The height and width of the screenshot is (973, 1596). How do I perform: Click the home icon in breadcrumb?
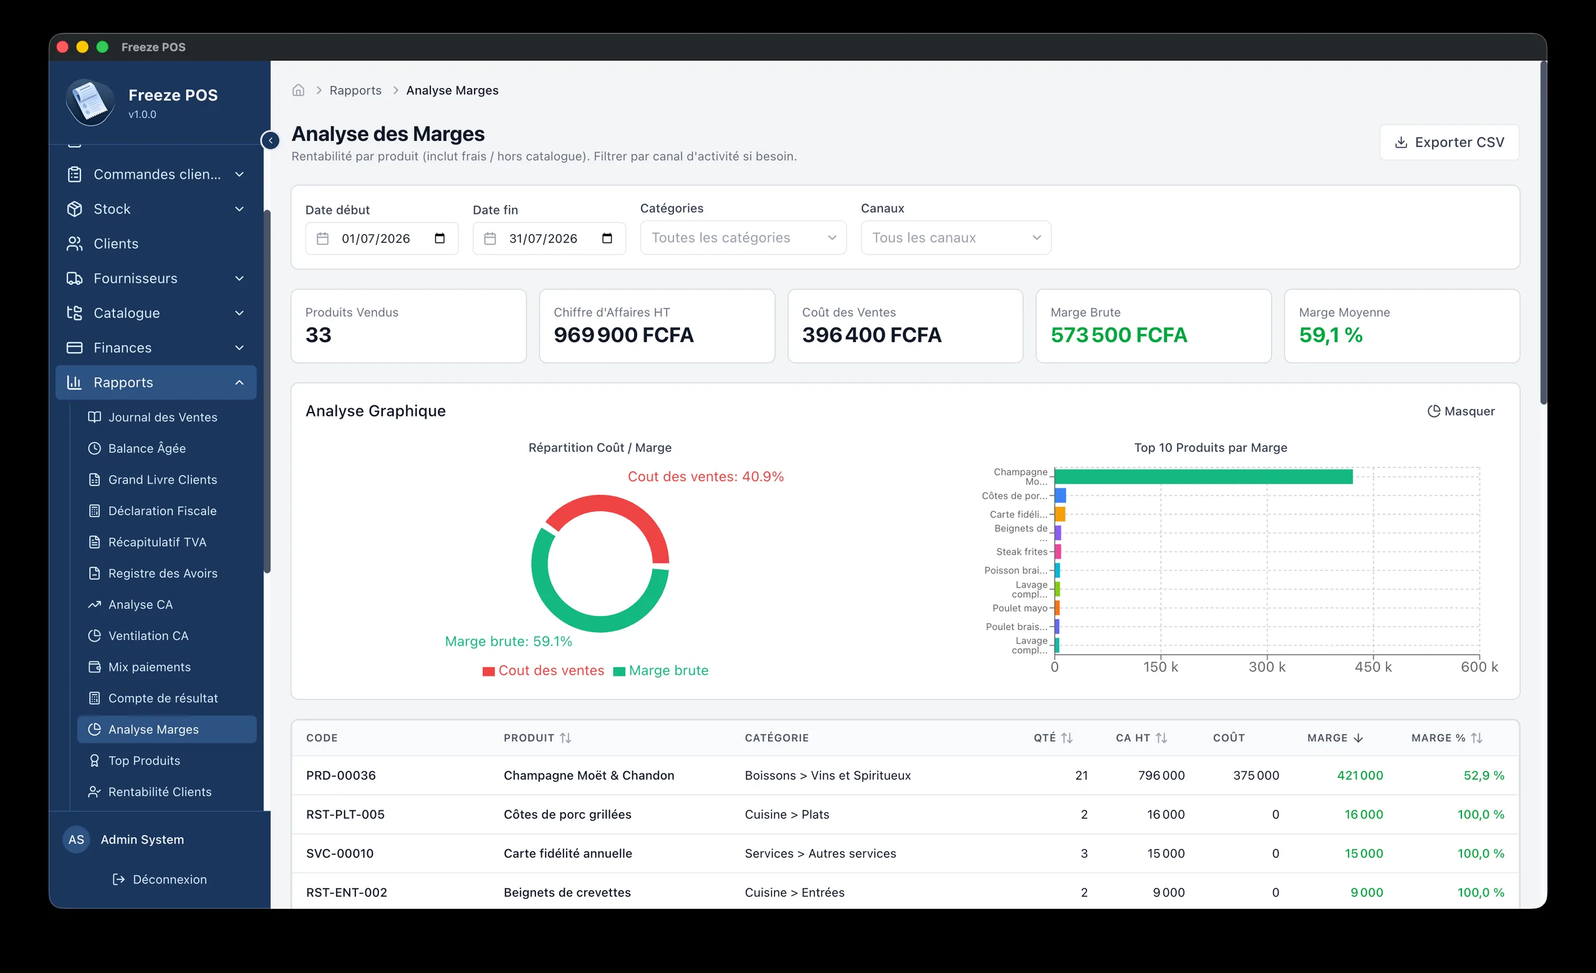coord(298,90)
